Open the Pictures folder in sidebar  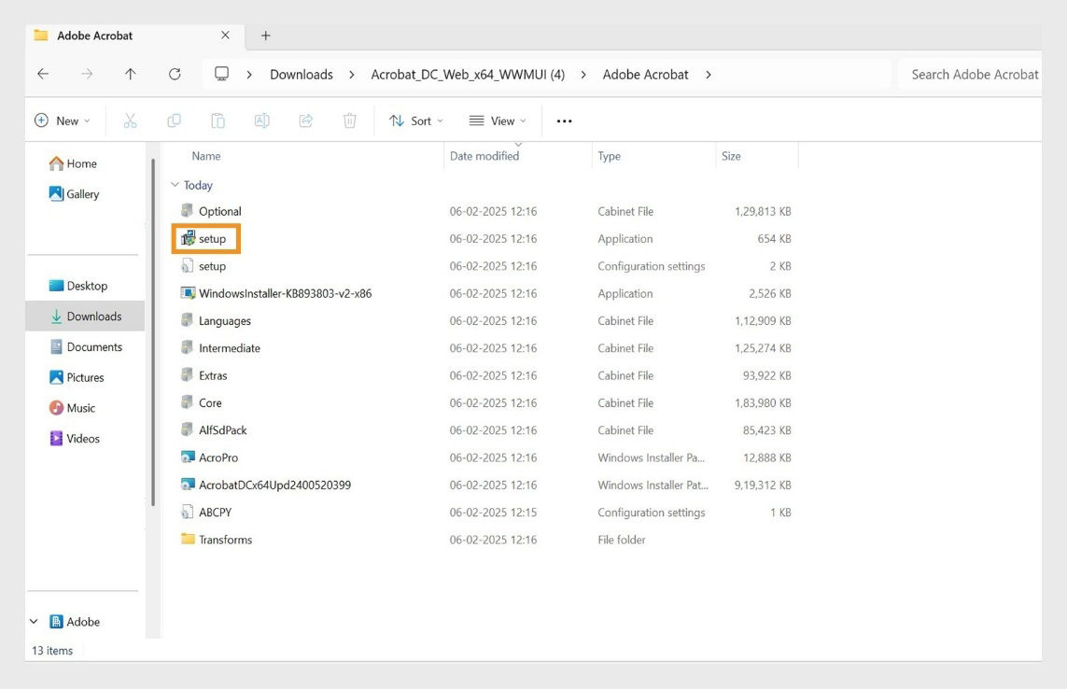tap(82, 377)
